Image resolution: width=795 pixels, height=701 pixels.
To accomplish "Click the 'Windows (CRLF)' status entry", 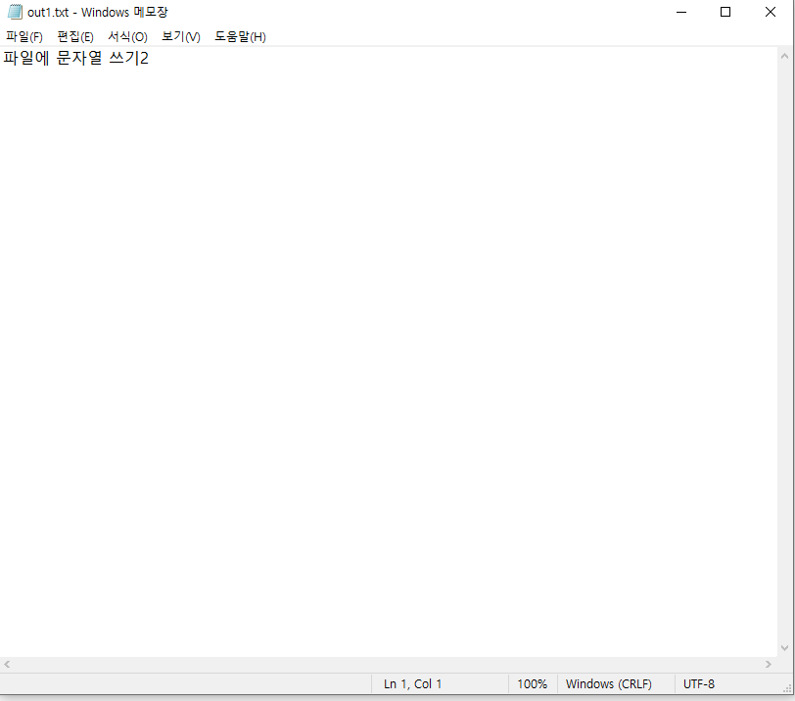I will (608, 683).
